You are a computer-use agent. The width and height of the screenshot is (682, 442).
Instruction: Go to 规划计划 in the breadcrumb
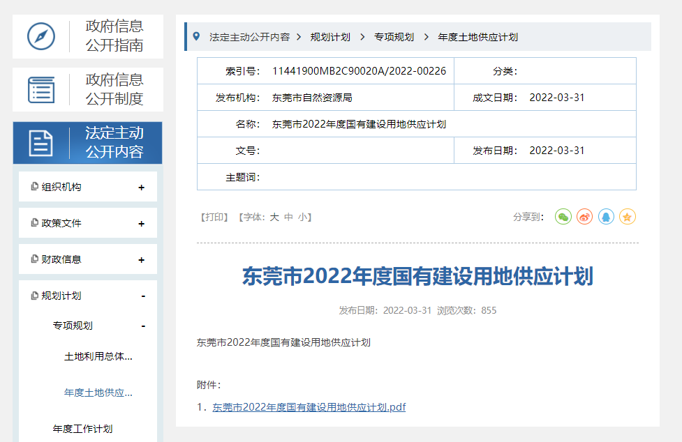[x=330, y=37]
